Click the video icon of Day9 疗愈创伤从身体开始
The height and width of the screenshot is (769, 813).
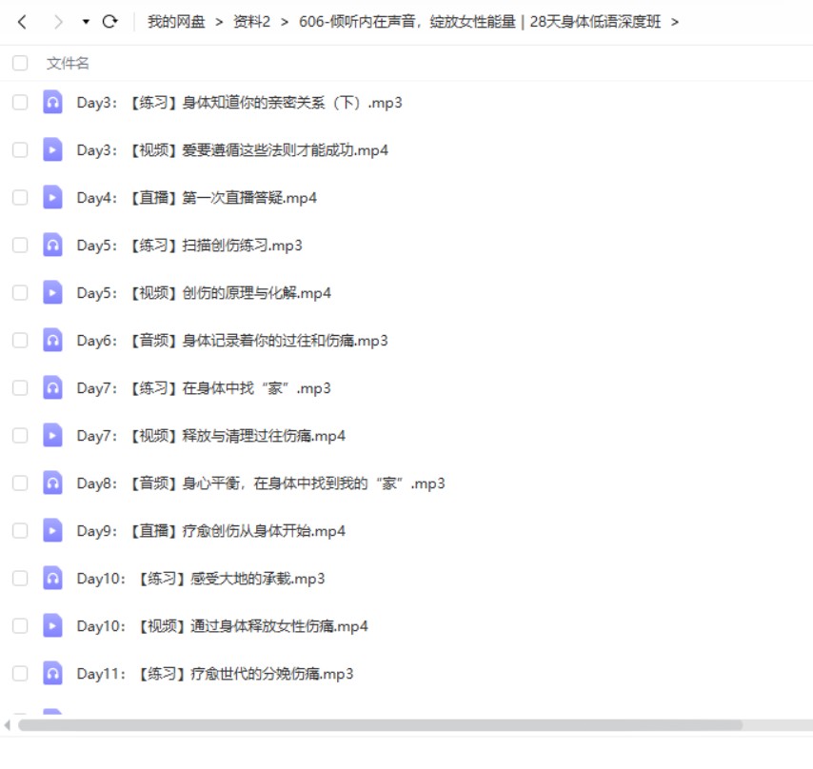coord(52,531)
